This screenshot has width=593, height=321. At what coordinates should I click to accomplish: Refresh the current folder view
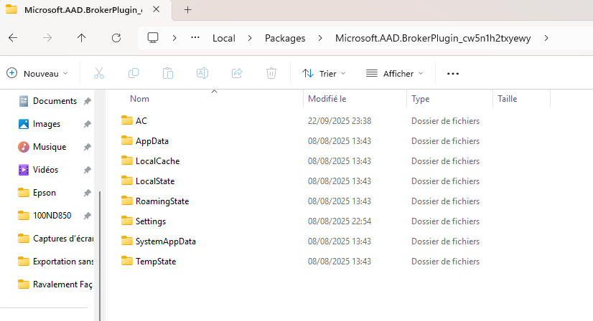(116, 38)
